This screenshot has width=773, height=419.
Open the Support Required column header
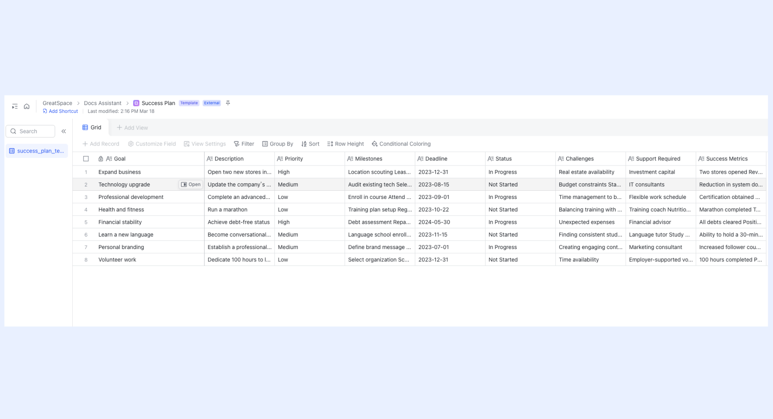point(661,159)
